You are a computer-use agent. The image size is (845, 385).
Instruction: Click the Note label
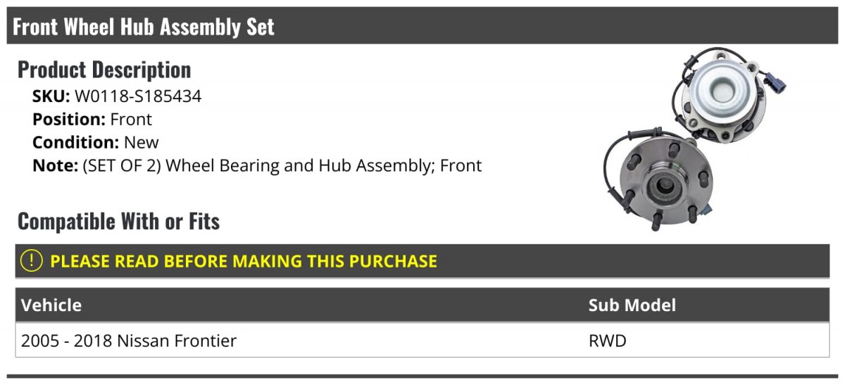[x=54, y=165]
